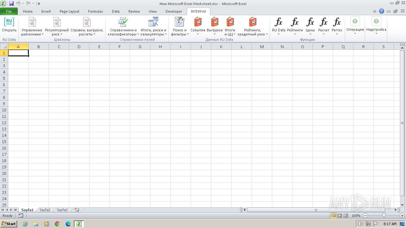Undo last action in quick access toolbar
Screen dimensions: 406x228
18,4
